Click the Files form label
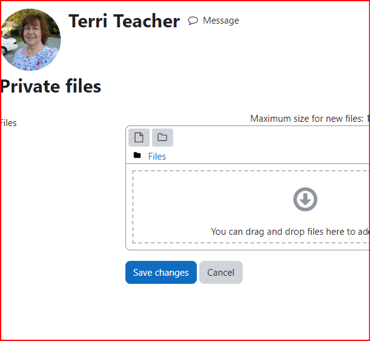 (9, 123)
